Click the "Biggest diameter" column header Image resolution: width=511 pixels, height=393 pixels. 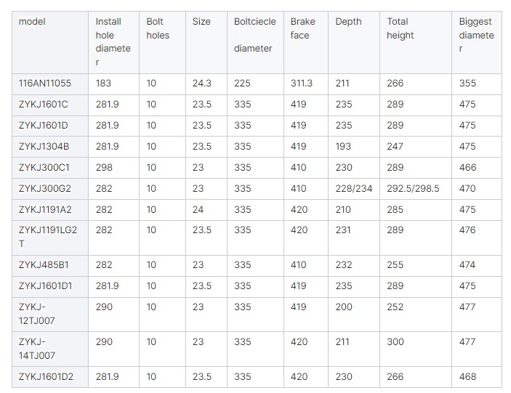476,35
